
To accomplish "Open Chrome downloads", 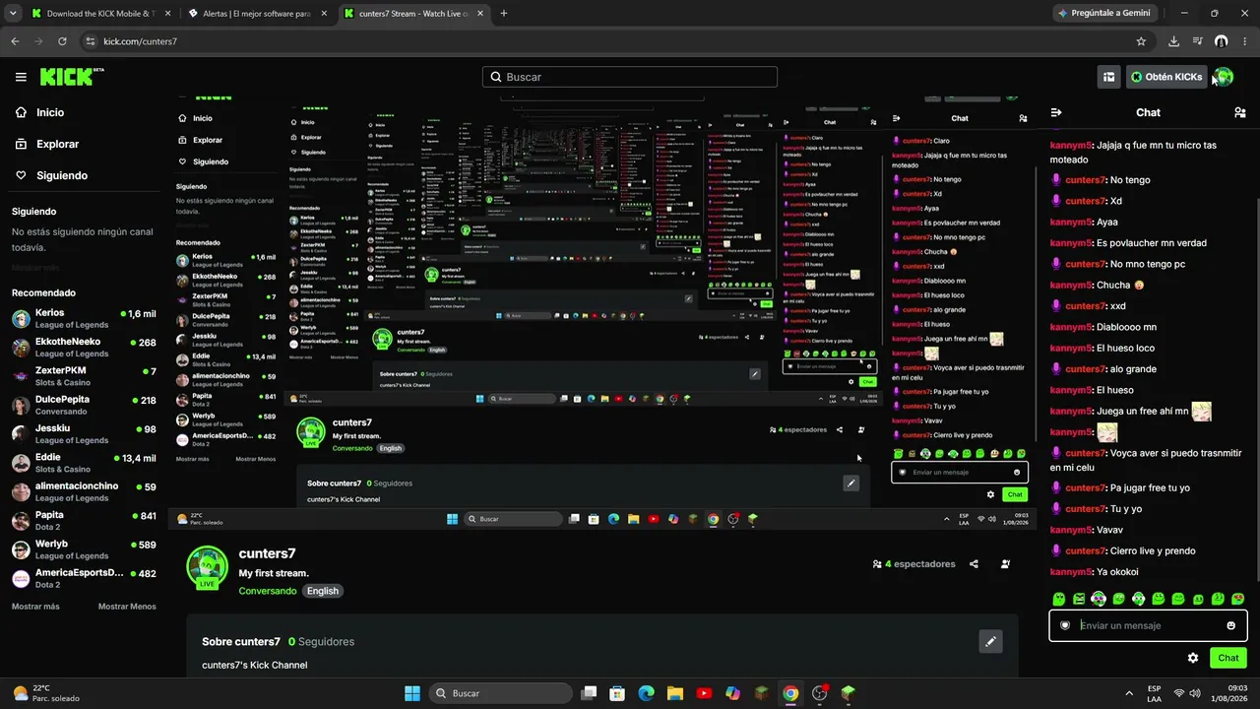I will [1173, 41].
